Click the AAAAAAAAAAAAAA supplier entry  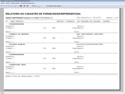coord(17,24)
